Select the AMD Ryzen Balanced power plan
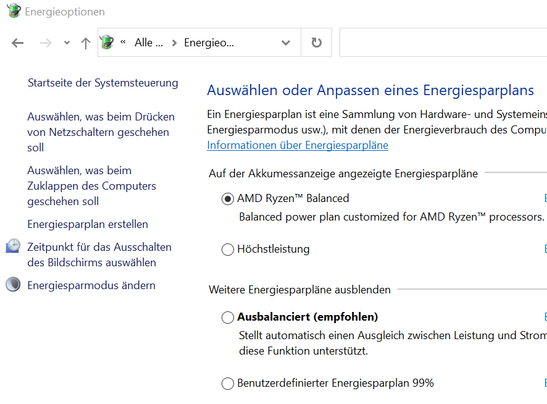Screen dimensions: 547x404 228,199
